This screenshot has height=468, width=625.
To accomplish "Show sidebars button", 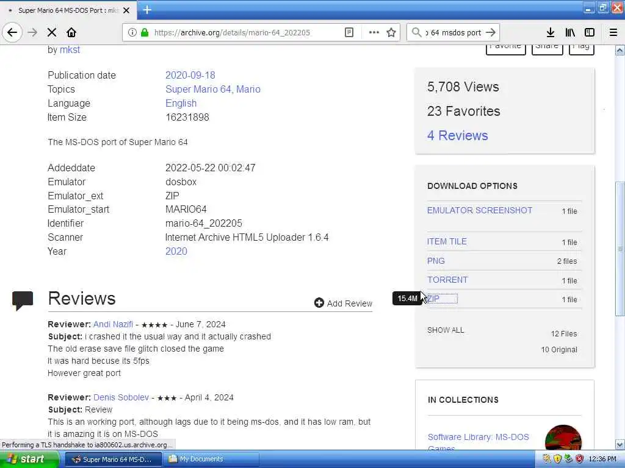I will pos(590,32).
